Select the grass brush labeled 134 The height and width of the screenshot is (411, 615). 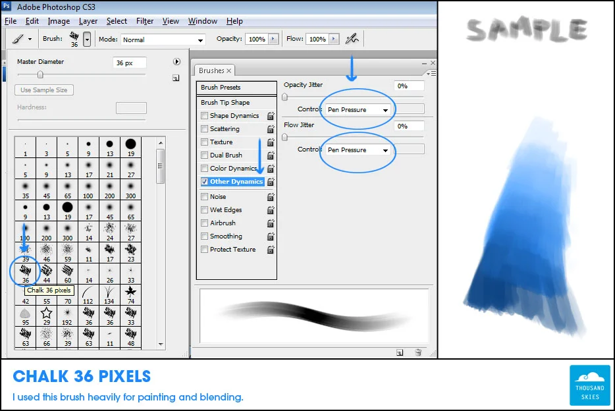click(109, 294)
